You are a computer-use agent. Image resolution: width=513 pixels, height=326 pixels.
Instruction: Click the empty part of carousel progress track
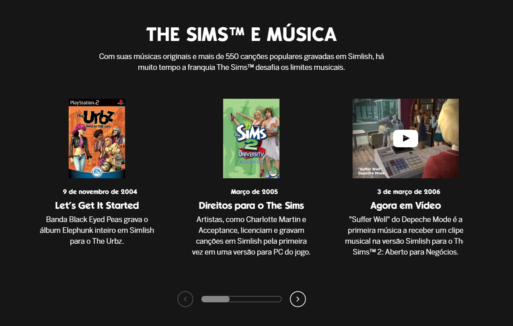256,299
